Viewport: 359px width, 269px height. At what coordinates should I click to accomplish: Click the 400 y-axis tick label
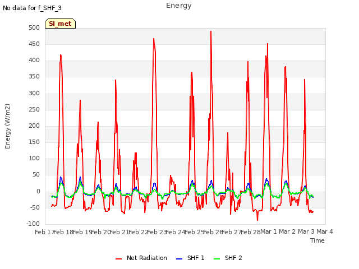[34, 61]
